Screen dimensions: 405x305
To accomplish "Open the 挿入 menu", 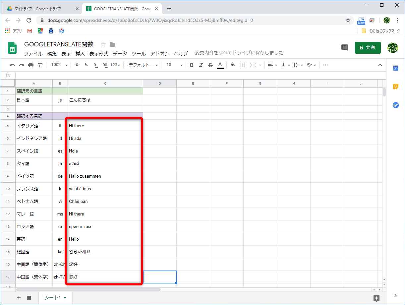I will pyautogui.click(x=80, y=53).
